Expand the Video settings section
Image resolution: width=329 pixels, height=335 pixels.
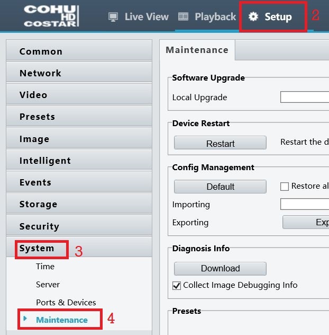79,95
